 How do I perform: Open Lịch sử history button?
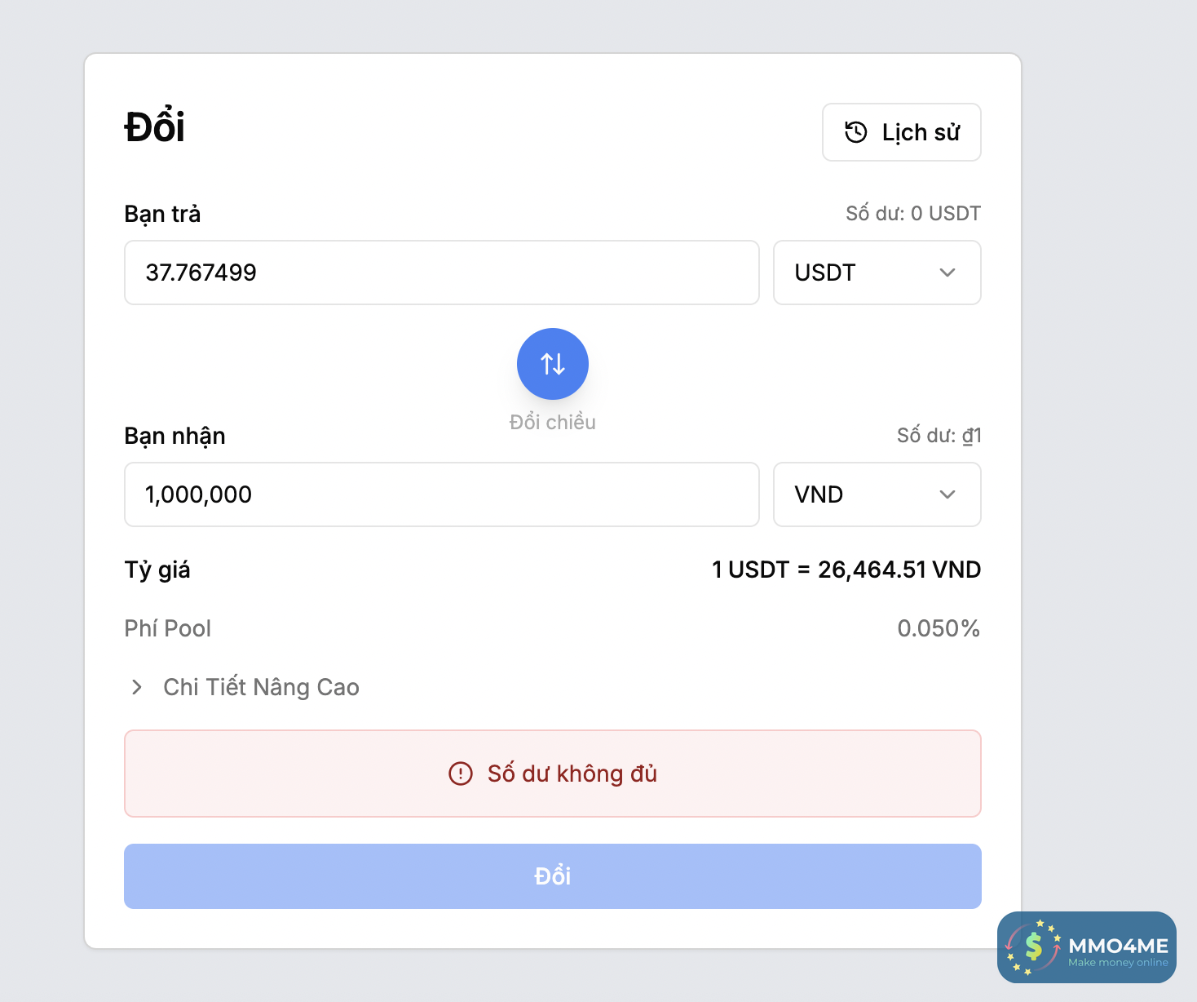pyautogui.click(x=901, y=132)
